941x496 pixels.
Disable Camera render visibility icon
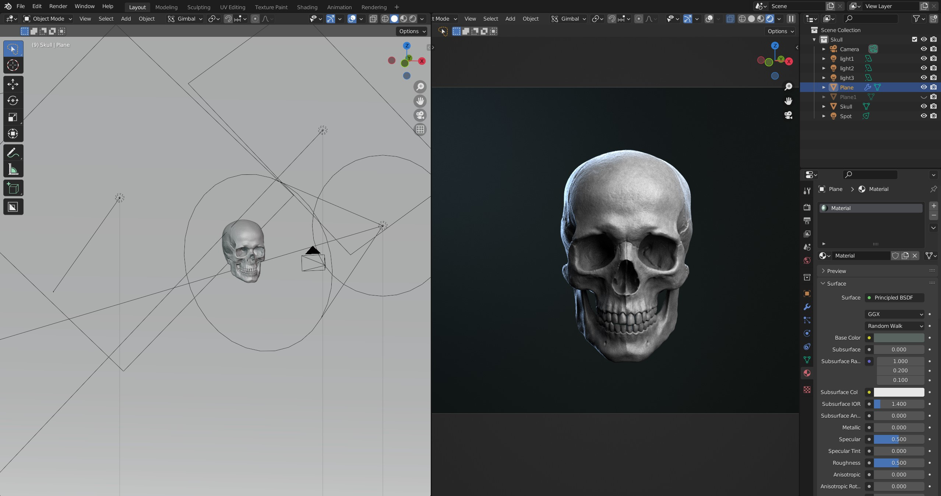pos(933,49)
